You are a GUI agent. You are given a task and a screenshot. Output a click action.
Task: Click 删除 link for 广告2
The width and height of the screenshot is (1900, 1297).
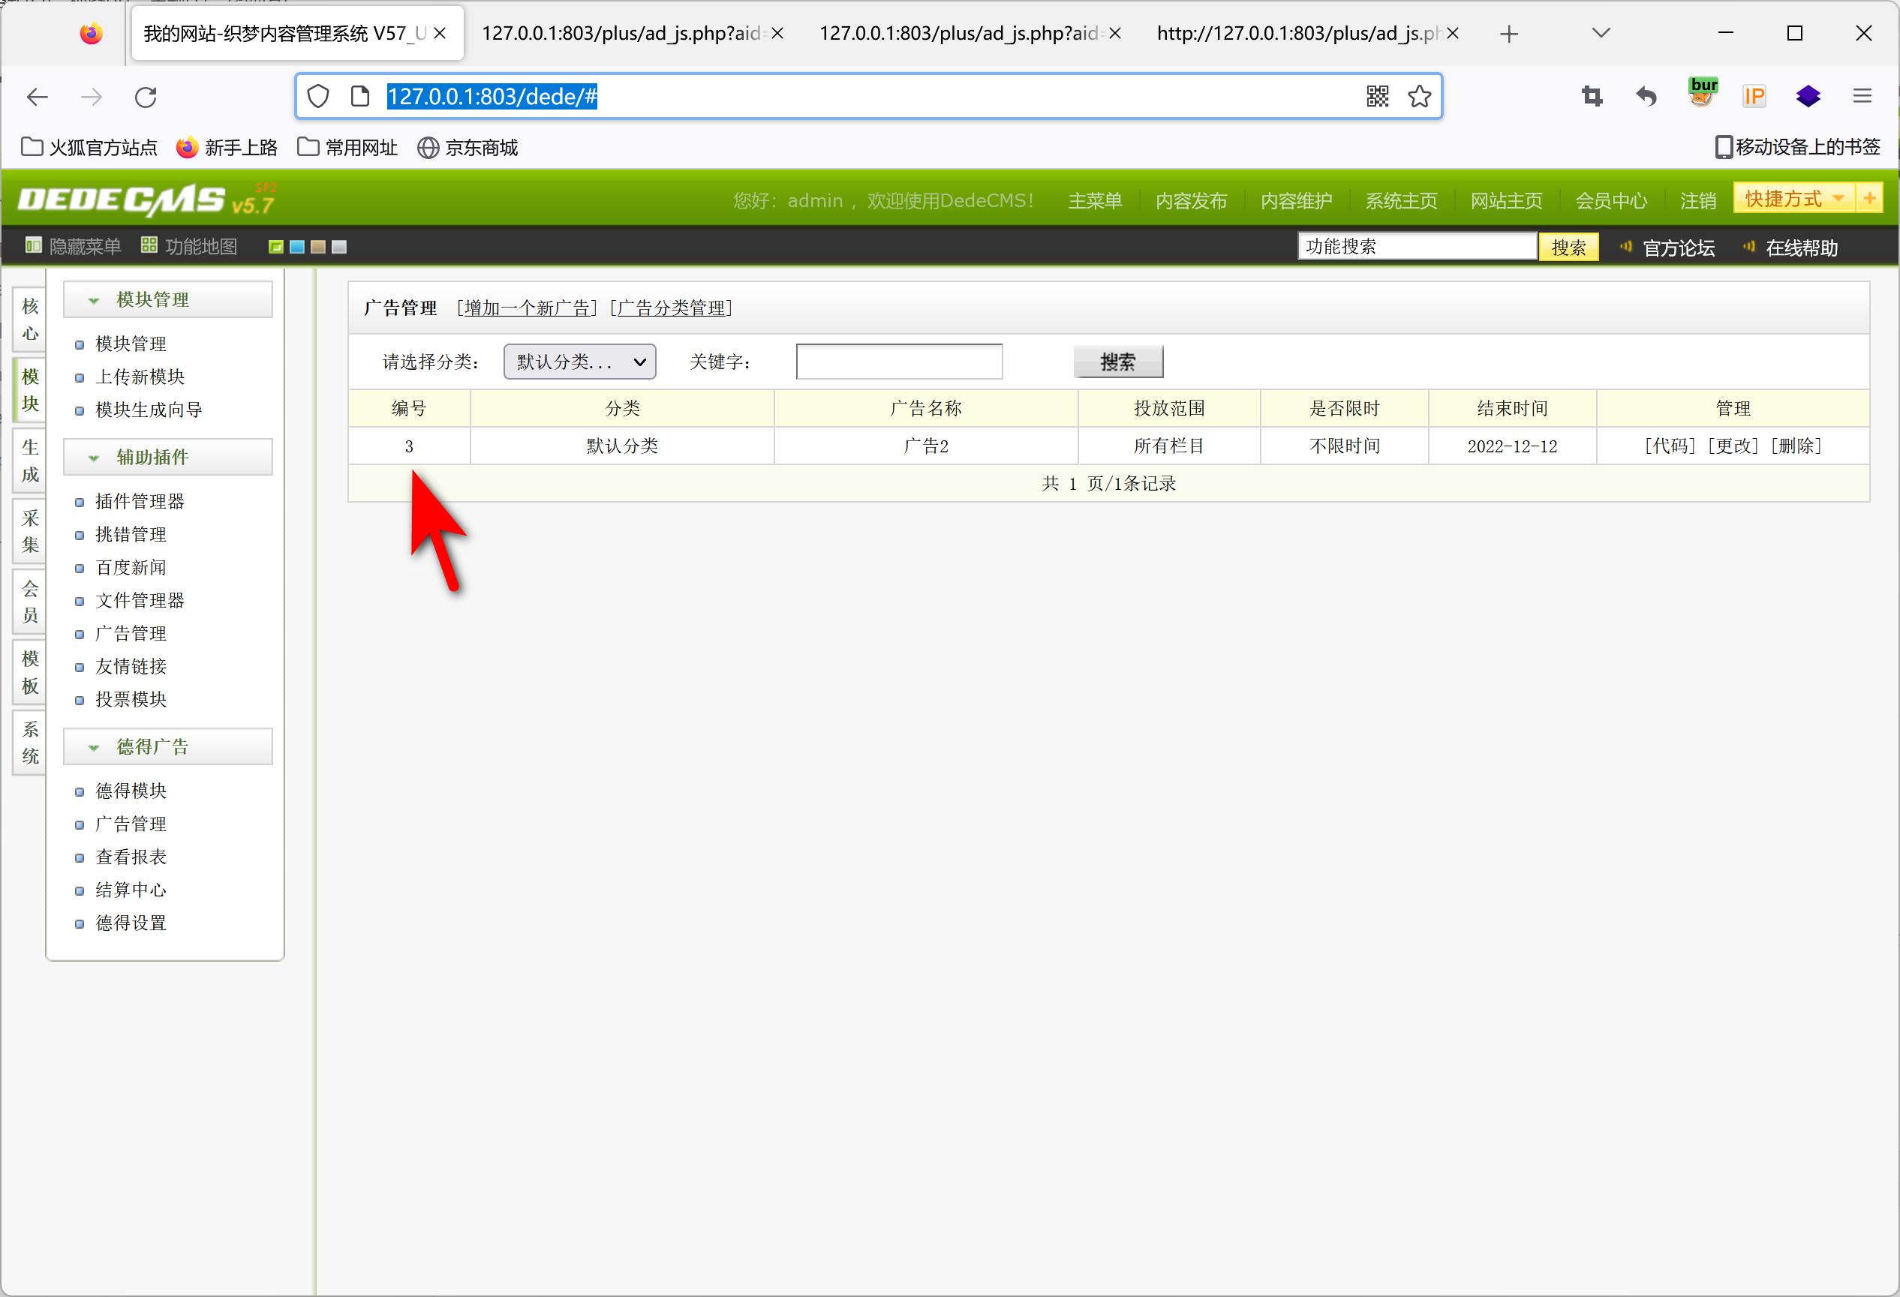(1796, 446)
